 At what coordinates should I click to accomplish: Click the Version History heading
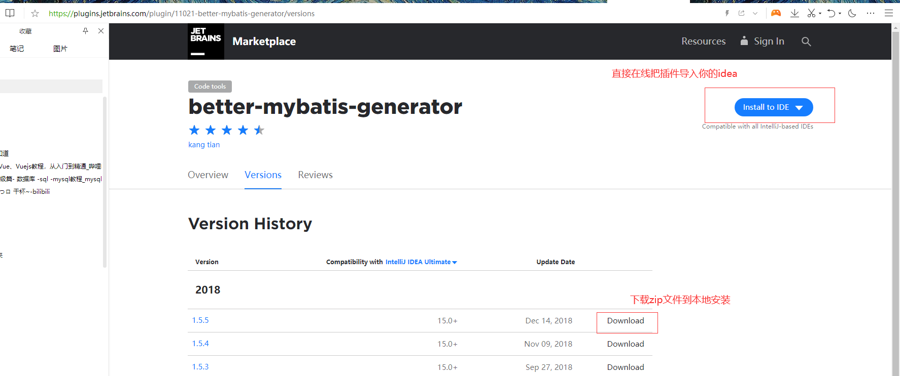coord(250,224)
